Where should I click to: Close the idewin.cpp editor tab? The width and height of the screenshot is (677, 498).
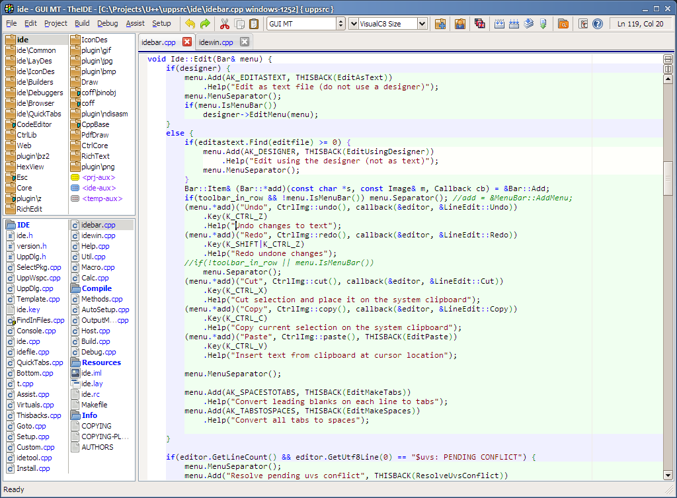[244, 42]
